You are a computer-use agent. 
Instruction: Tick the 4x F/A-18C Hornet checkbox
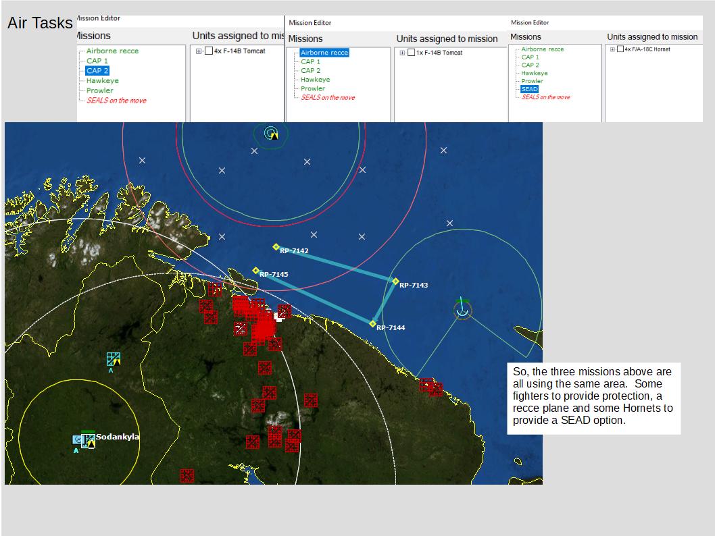coord(620,49)
